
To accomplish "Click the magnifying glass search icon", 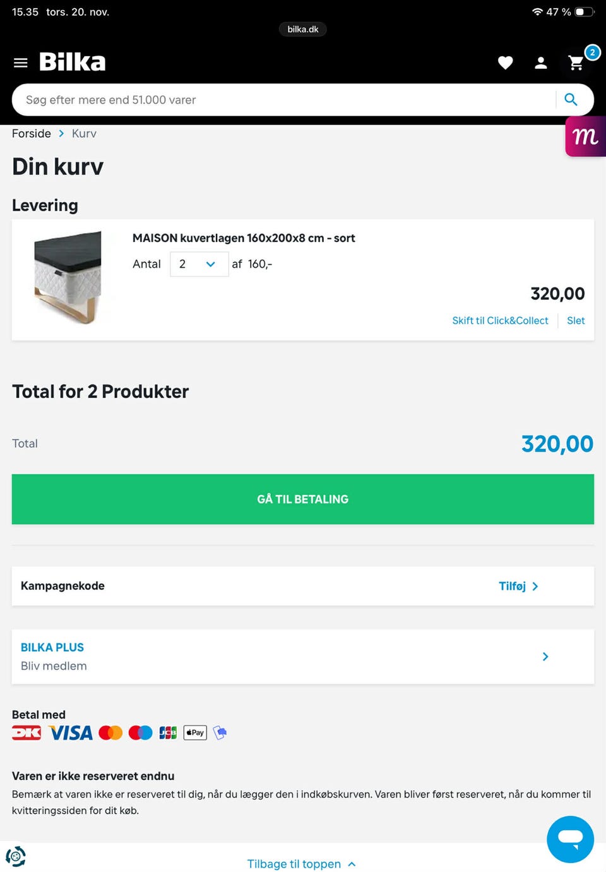I will pos(571,100).
